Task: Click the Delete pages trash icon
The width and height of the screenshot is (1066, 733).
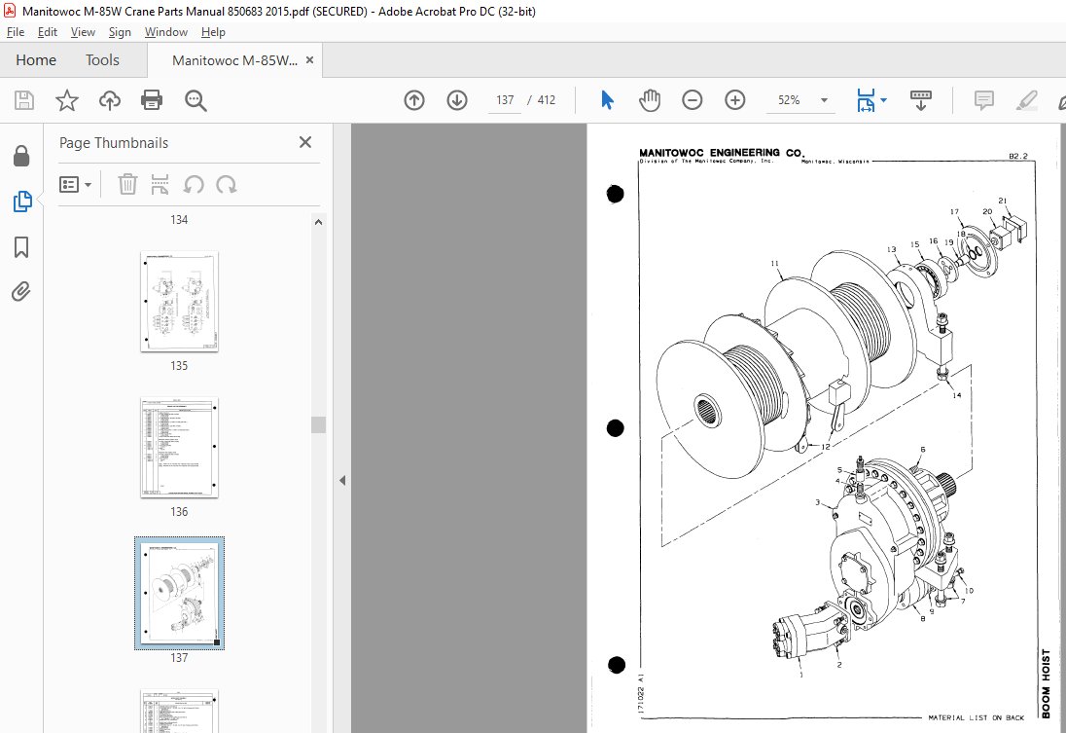Action: pos(127,184)
